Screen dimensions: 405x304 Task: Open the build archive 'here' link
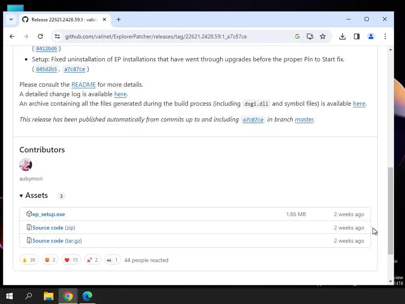(x=359, y=104)
